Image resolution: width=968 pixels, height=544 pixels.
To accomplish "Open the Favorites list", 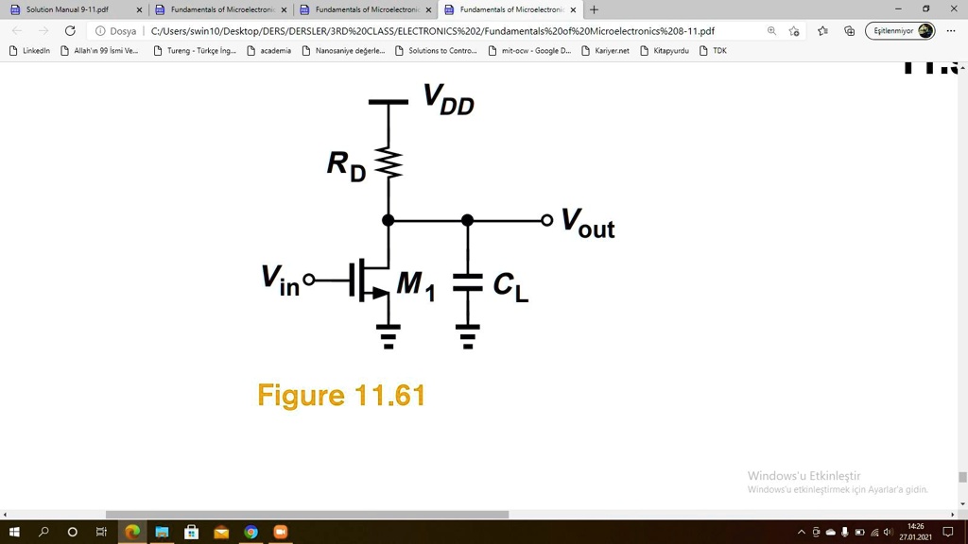I will click(822, 31).
